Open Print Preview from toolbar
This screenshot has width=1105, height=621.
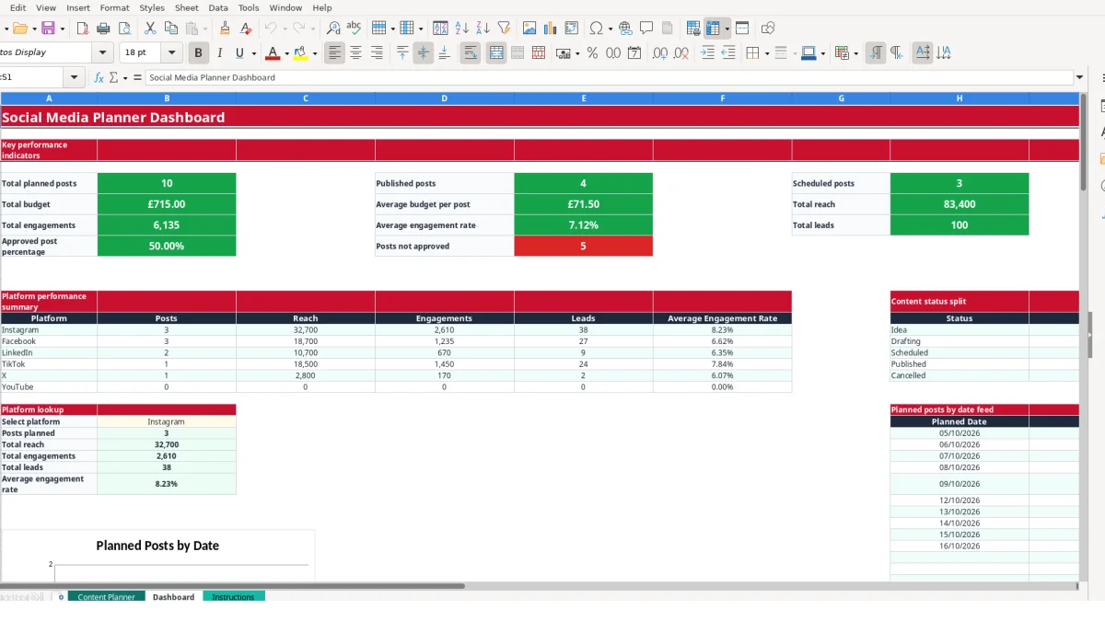[x=124, y=29]
